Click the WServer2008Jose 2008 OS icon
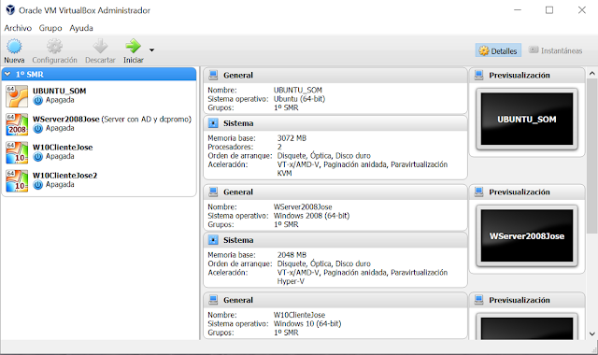 (17, 124)
